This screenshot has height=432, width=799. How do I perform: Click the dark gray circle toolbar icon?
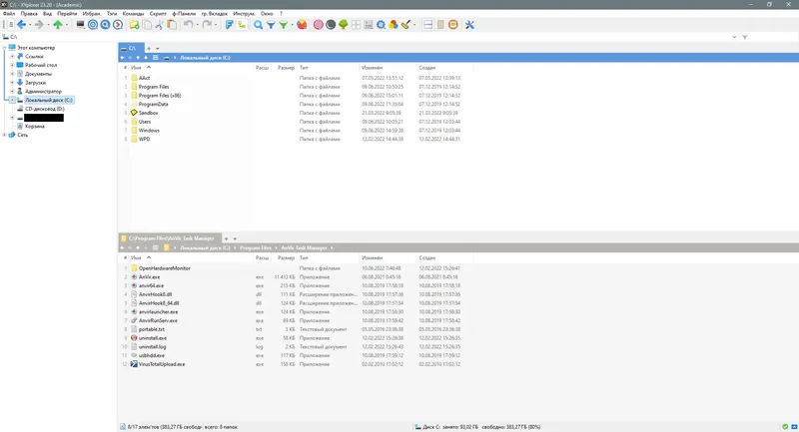coord(331,24)
